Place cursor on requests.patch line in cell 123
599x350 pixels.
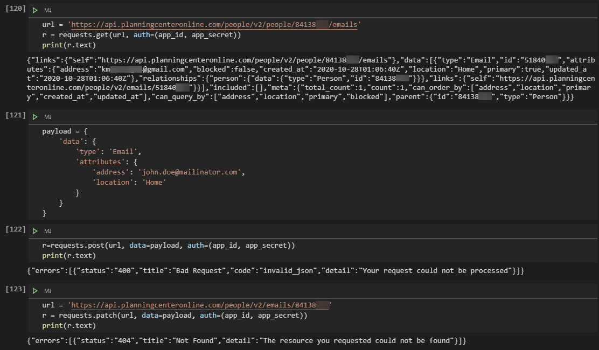coord(175,316)
